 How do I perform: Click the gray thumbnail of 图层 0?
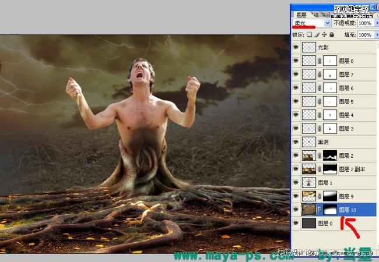tap(309, 223)
